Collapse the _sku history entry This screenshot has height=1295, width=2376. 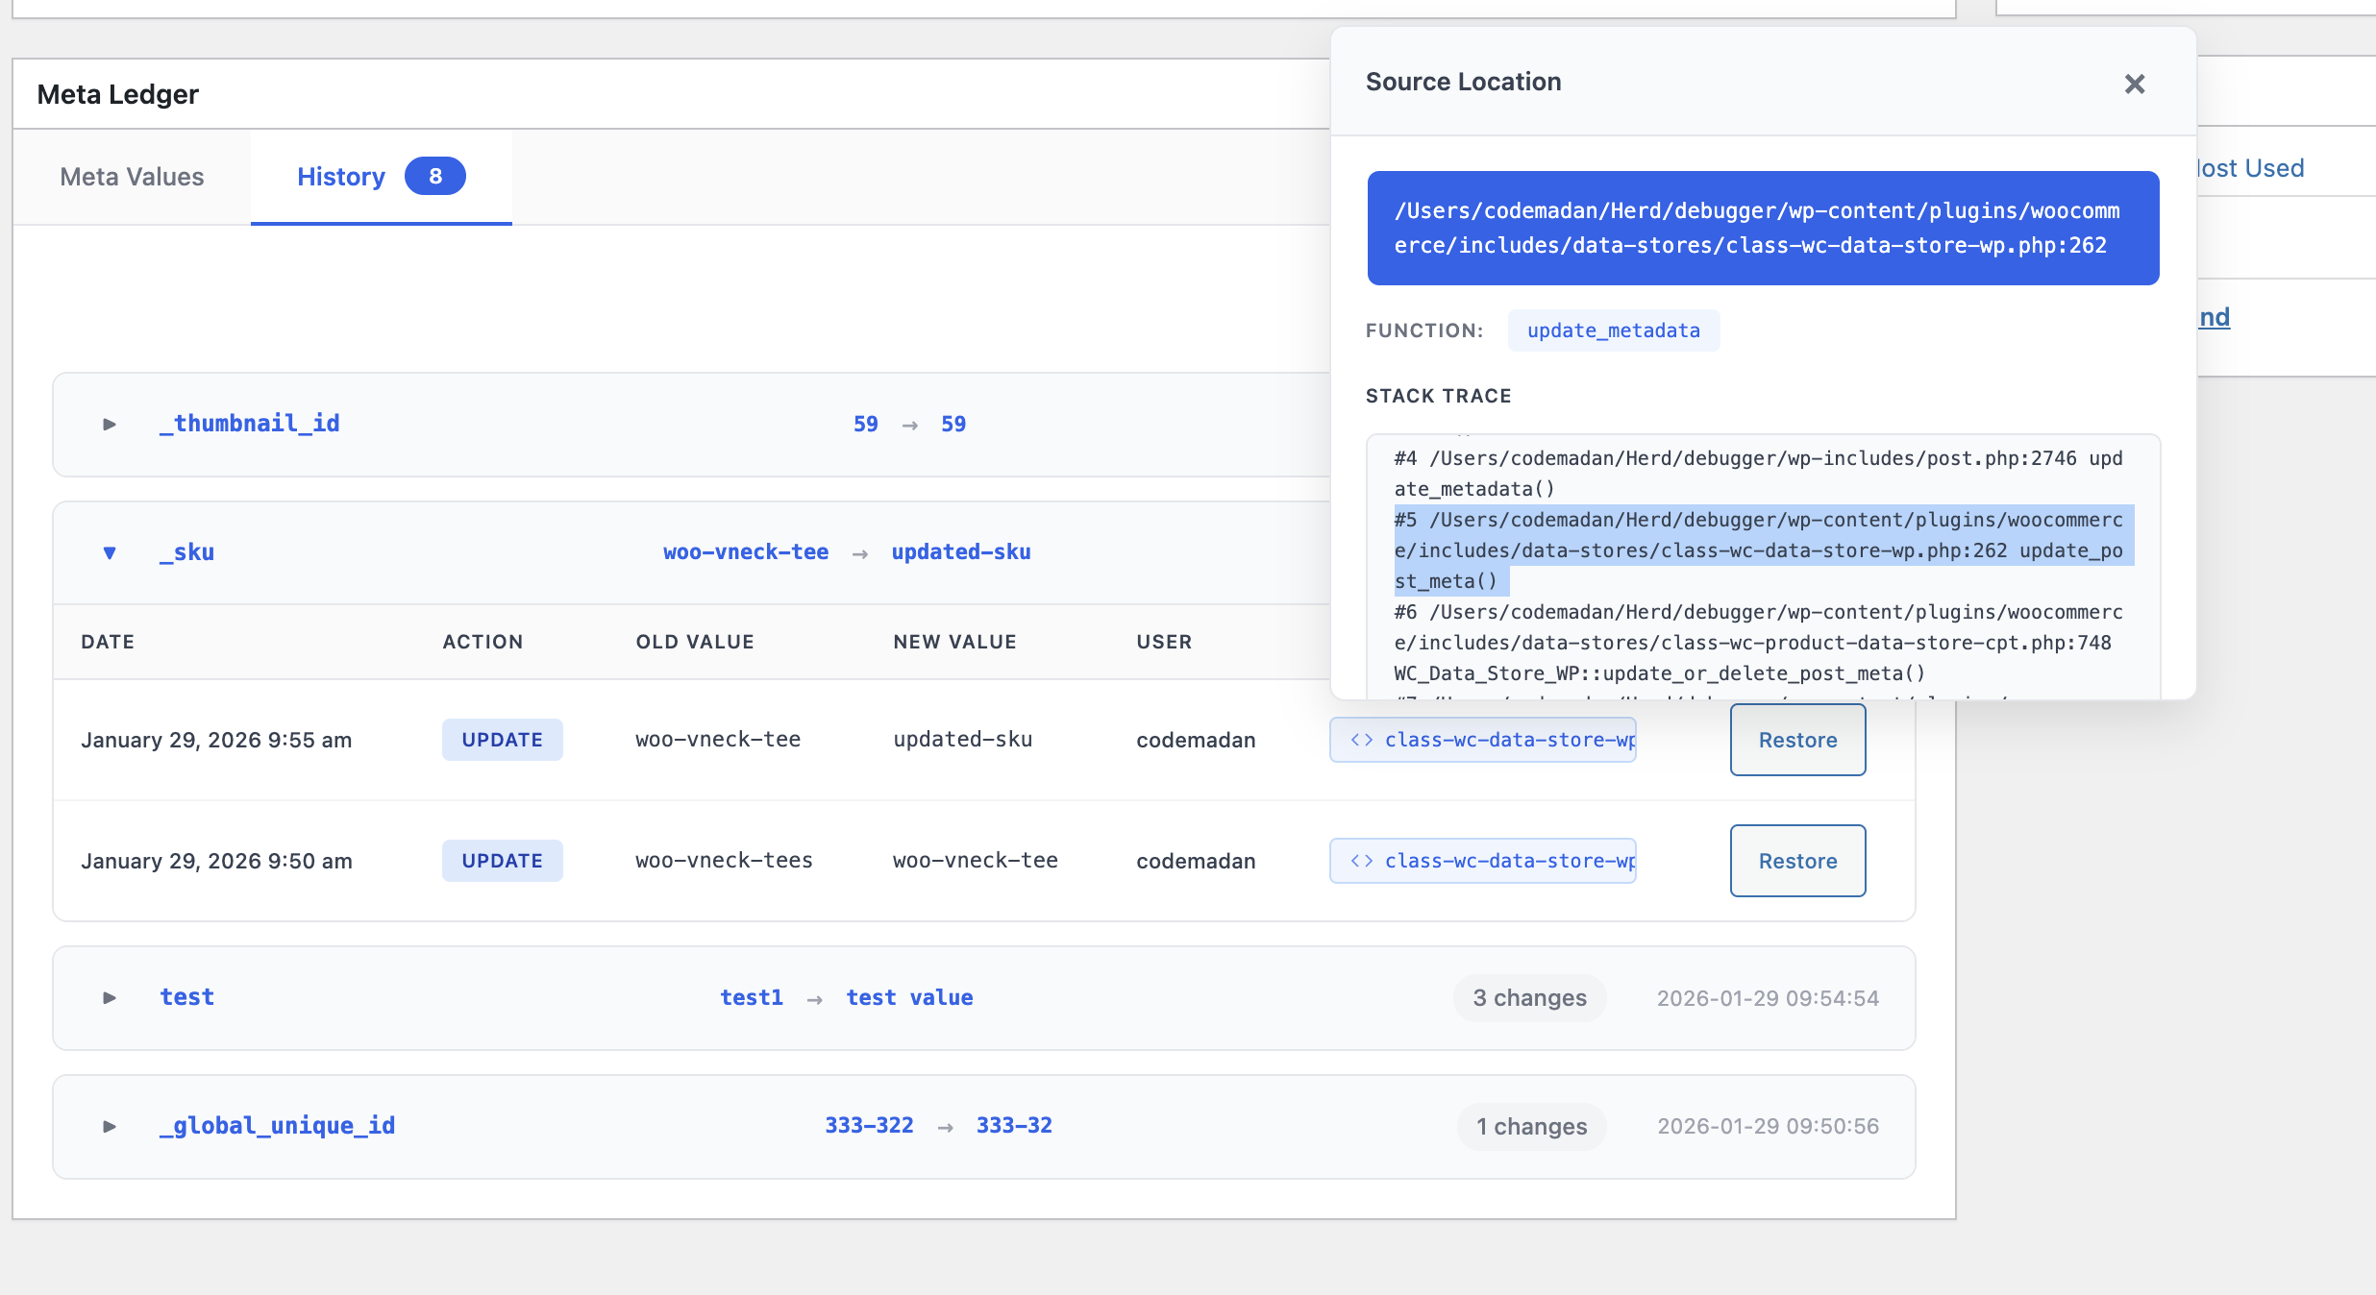tap(109, 552)
